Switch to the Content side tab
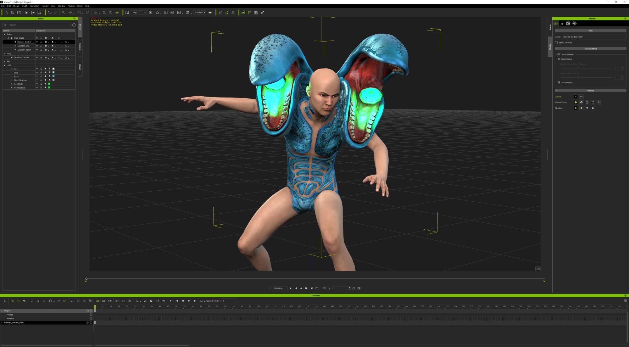This screenshot has height=347, width=629. 80,47
